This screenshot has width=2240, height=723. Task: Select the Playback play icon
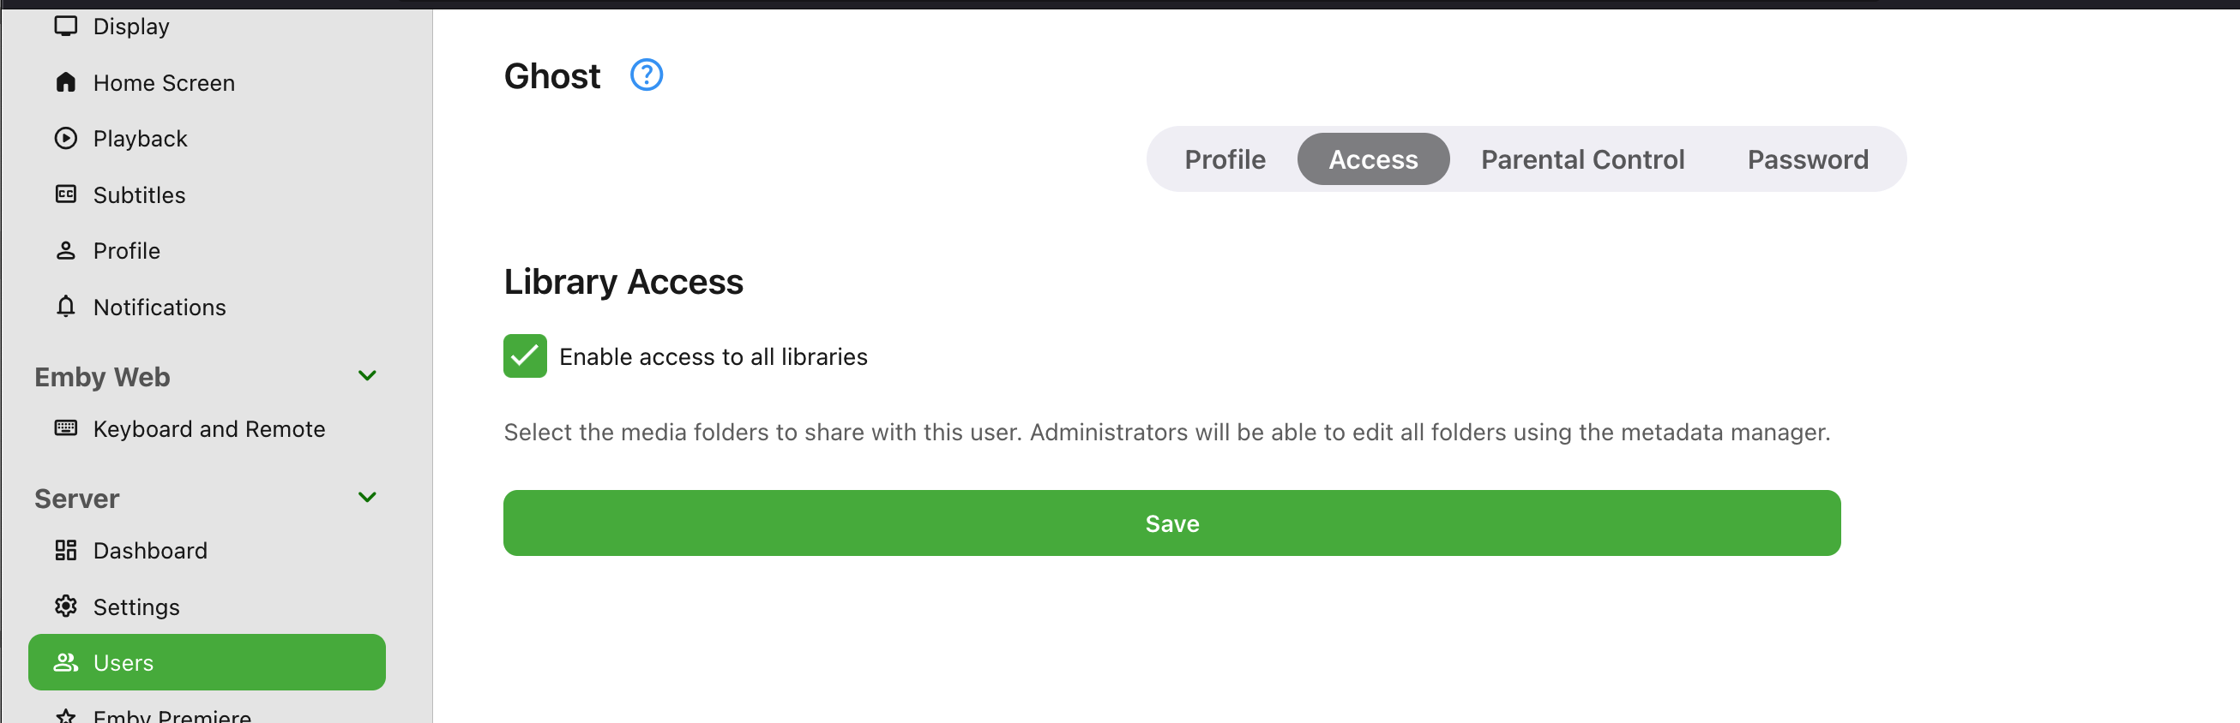click(x=66, y=138)
